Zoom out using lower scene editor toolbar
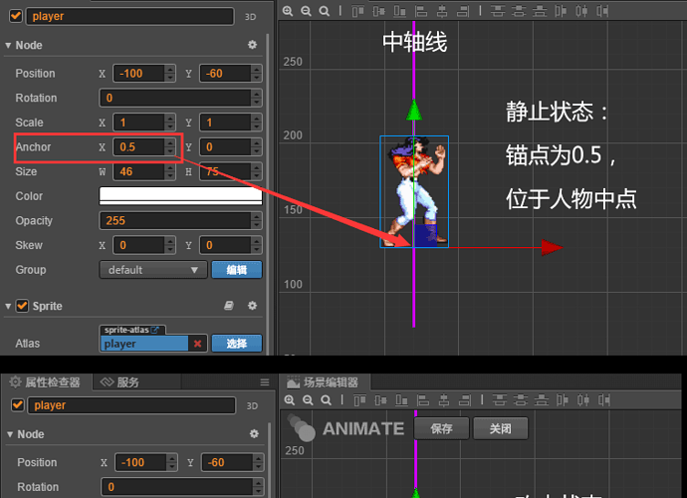The image size is (687, 498). coord(308,399)
